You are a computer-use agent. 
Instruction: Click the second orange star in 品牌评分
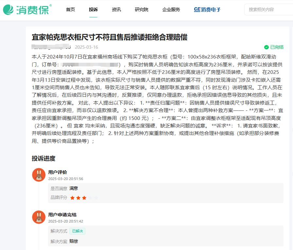point(78,198)
